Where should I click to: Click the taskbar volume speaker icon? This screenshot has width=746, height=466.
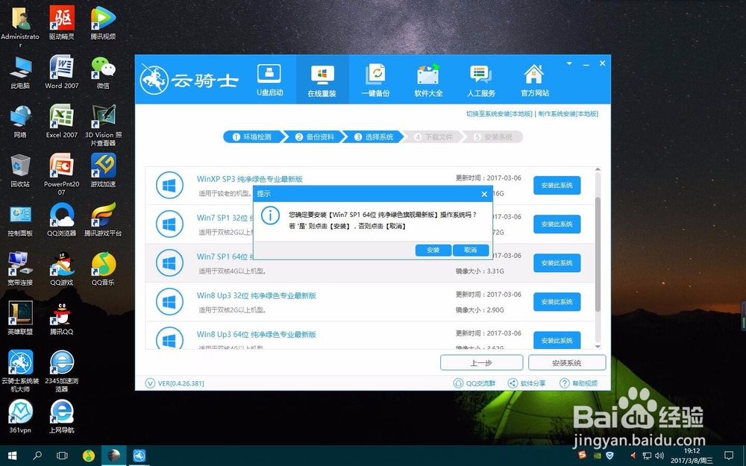(x=659, y=456)
